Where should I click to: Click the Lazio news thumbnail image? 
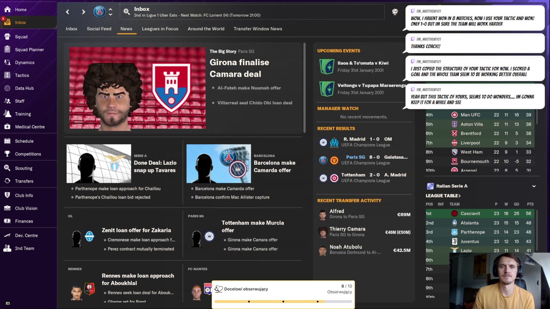pyautogui.click(x=99, y=164)
